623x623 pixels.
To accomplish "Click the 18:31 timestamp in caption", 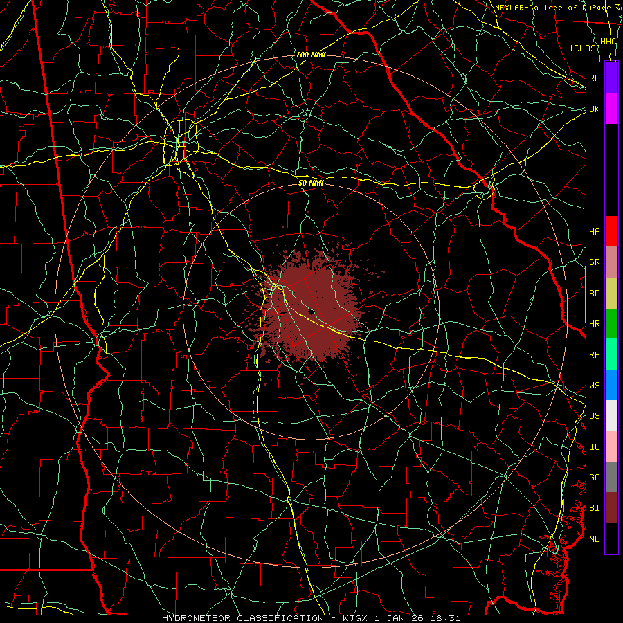I will click(444, 618).
